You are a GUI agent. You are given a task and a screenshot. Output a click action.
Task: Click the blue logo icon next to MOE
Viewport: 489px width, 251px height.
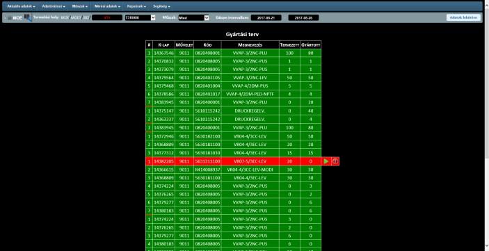pos(28,18)
